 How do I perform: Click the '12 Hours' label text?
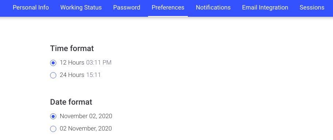pyautogui.click(x=72, y=63)
